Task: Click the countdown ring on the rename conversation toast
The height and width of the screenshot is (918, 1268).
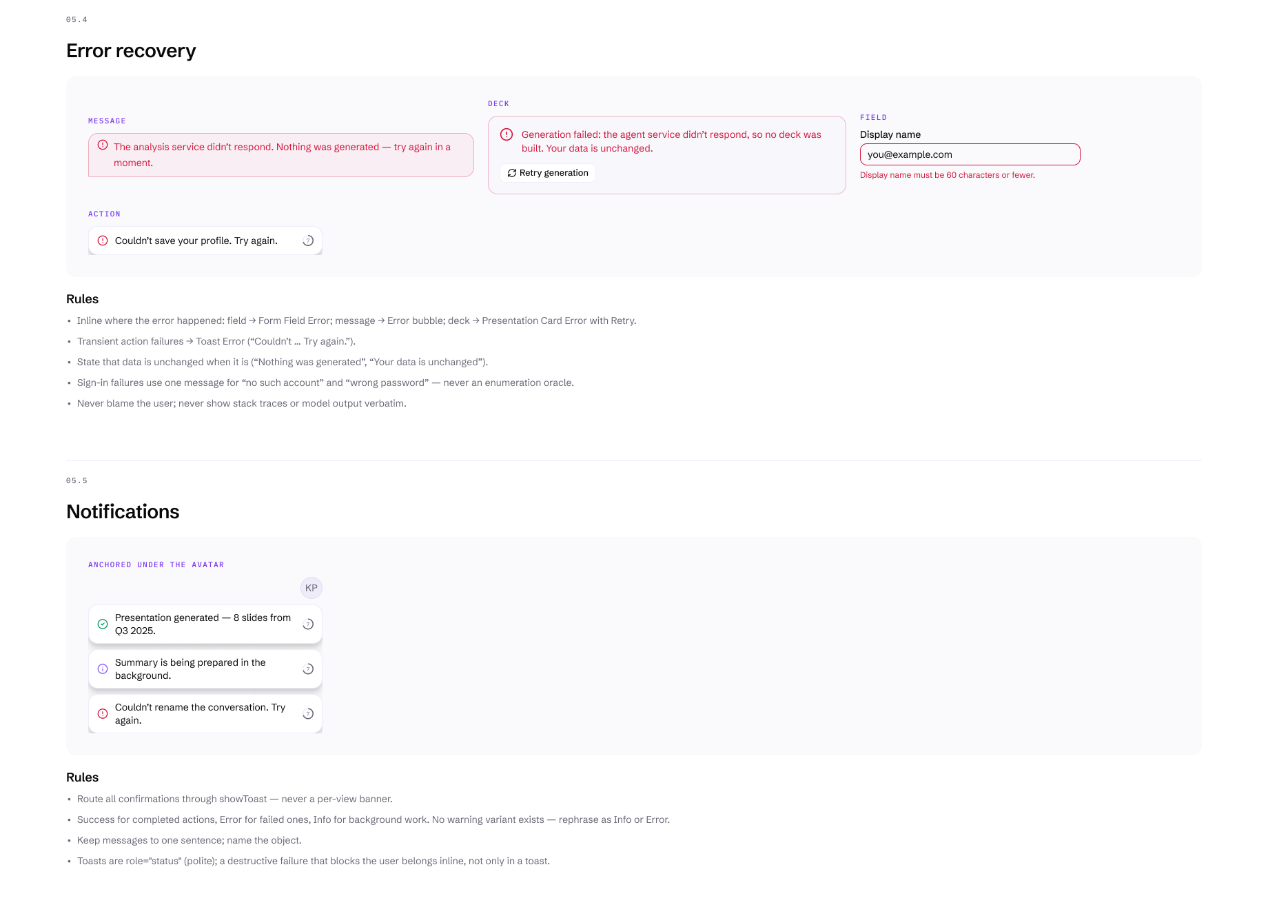Action: (308, 714)
